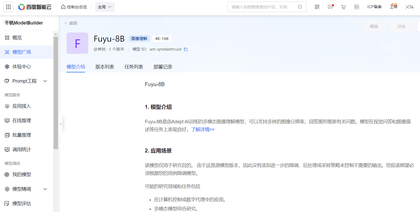This screenshot has height=212, width=420.
Task: Click the 精调 fine-tune button
Action: pyautogui.click(x=374, y=26)
